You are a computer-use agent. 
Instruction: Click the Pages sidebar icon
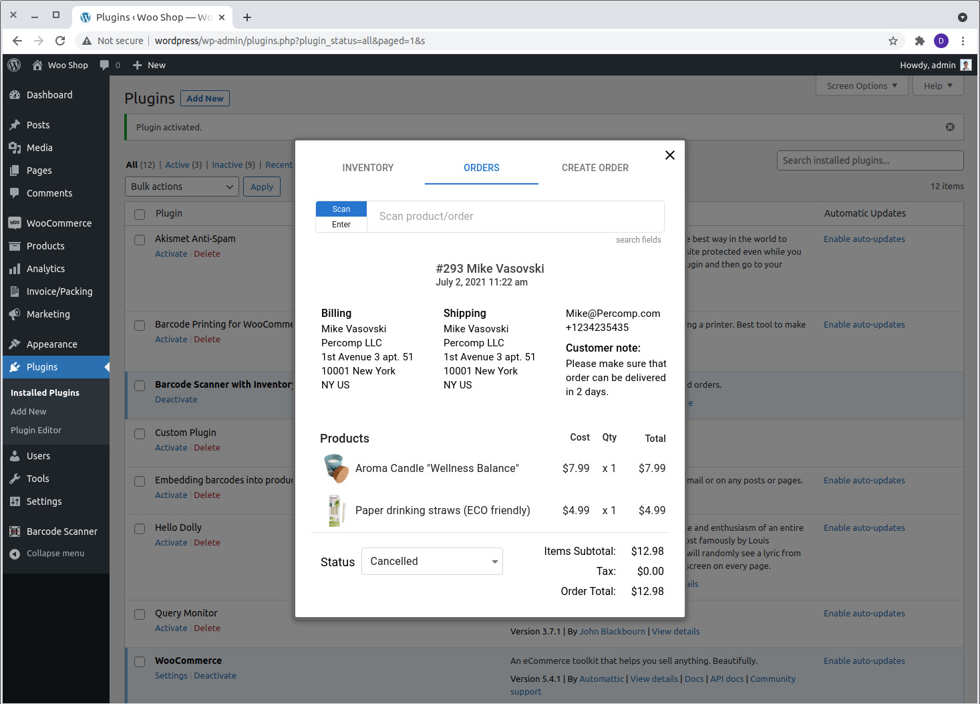(x=15, y=170)
